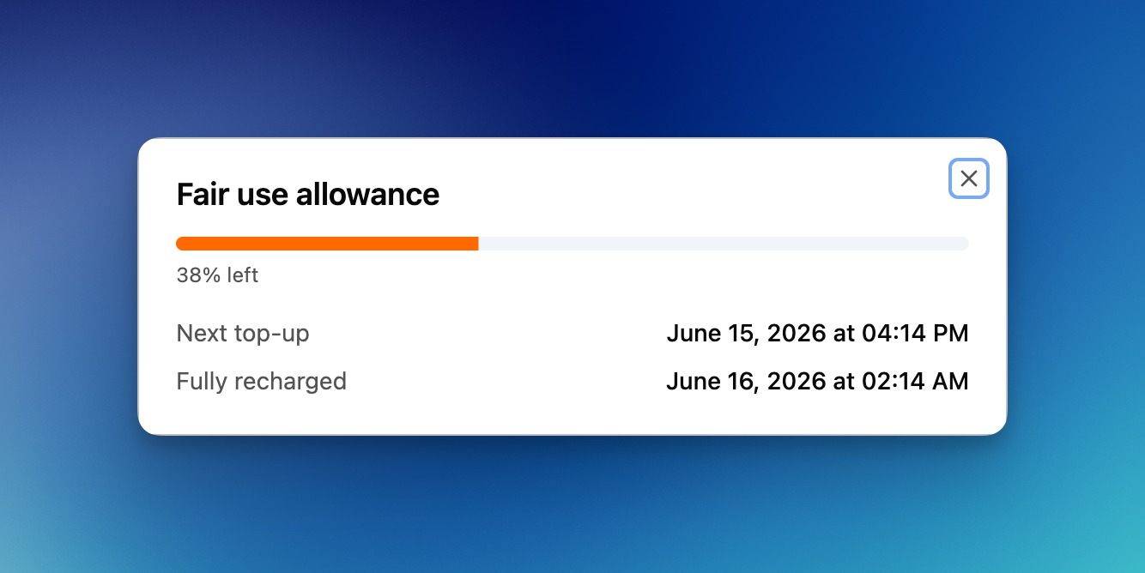Click the "Fully recharged" label
The image size is (1145, 573).
point(261,382)
